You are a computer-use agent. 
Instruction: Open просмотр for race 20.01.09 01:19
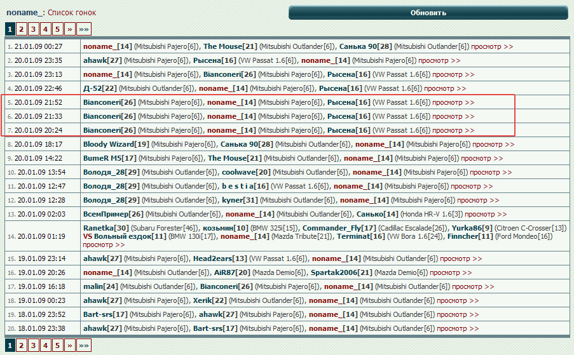104,245
